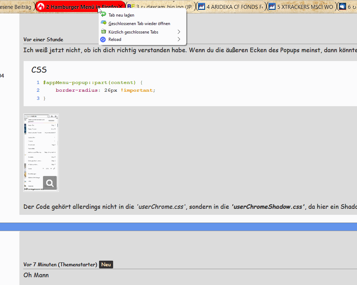This screenshot has height=285, width=357.
Task: Close the '2 Hamburger Menü in Firefox' tab
Action: pos(121,6)
